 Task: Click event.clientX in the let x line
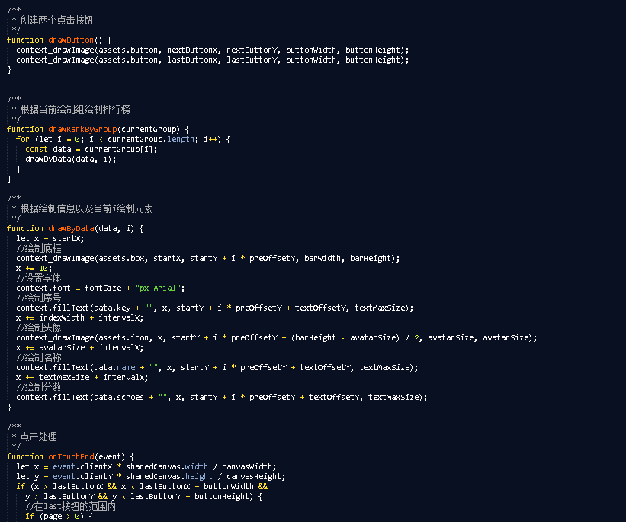tap(82, 467)
